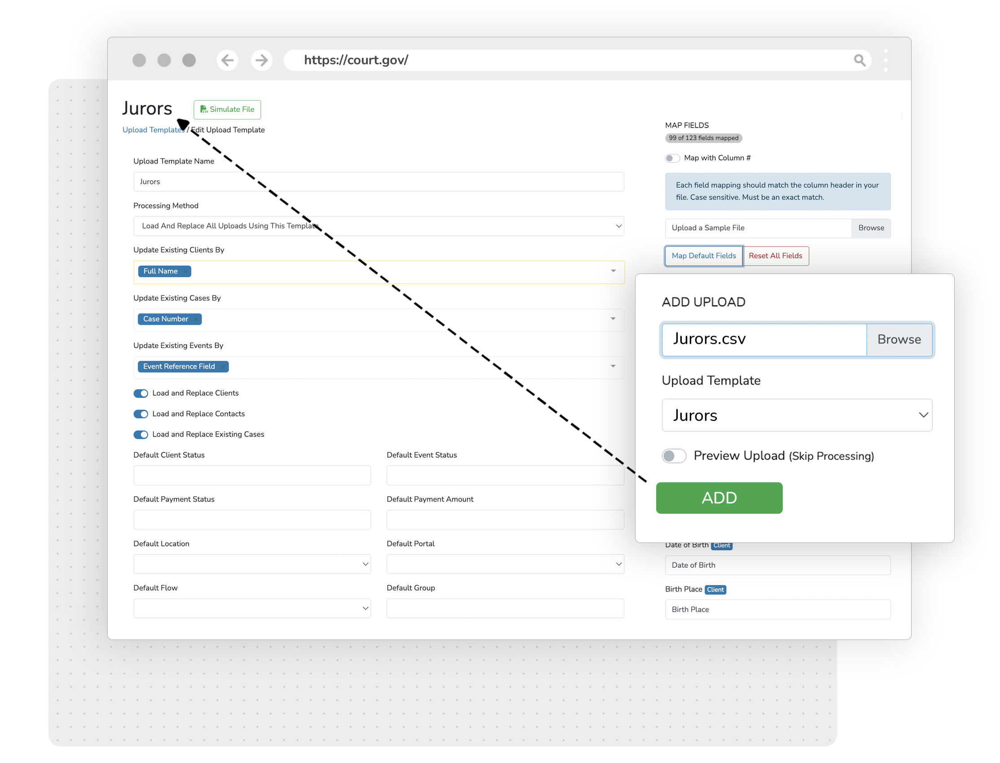Open the Default Portal dropdown
Screen dimensions: 1000x763
pyautogui.click(x=505, y=564)
